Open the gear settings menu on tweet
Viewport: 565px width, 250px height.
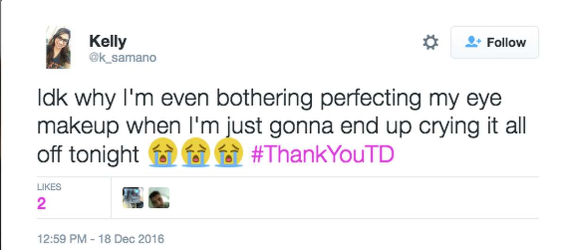pyautogui.click(x=430, y=43)
